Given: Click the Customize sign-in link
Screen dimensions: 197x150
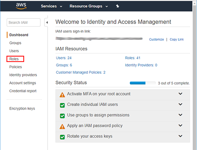Looking at the screenshot, I should pos(156,39).
